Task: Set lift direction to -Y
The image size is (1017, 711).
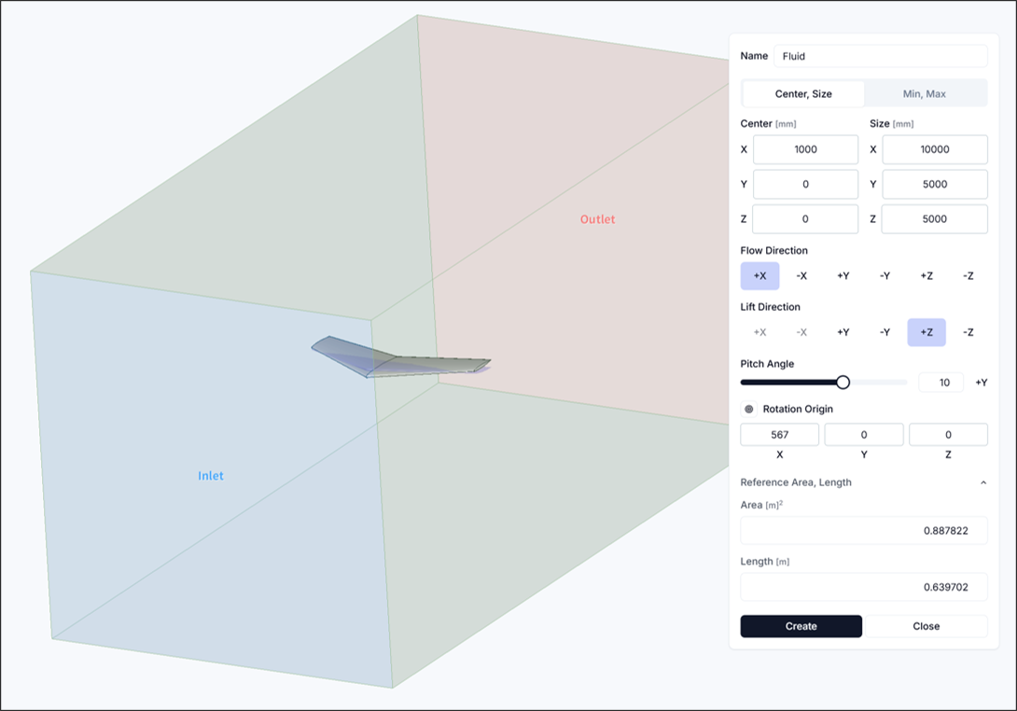Action: point(885,332)
